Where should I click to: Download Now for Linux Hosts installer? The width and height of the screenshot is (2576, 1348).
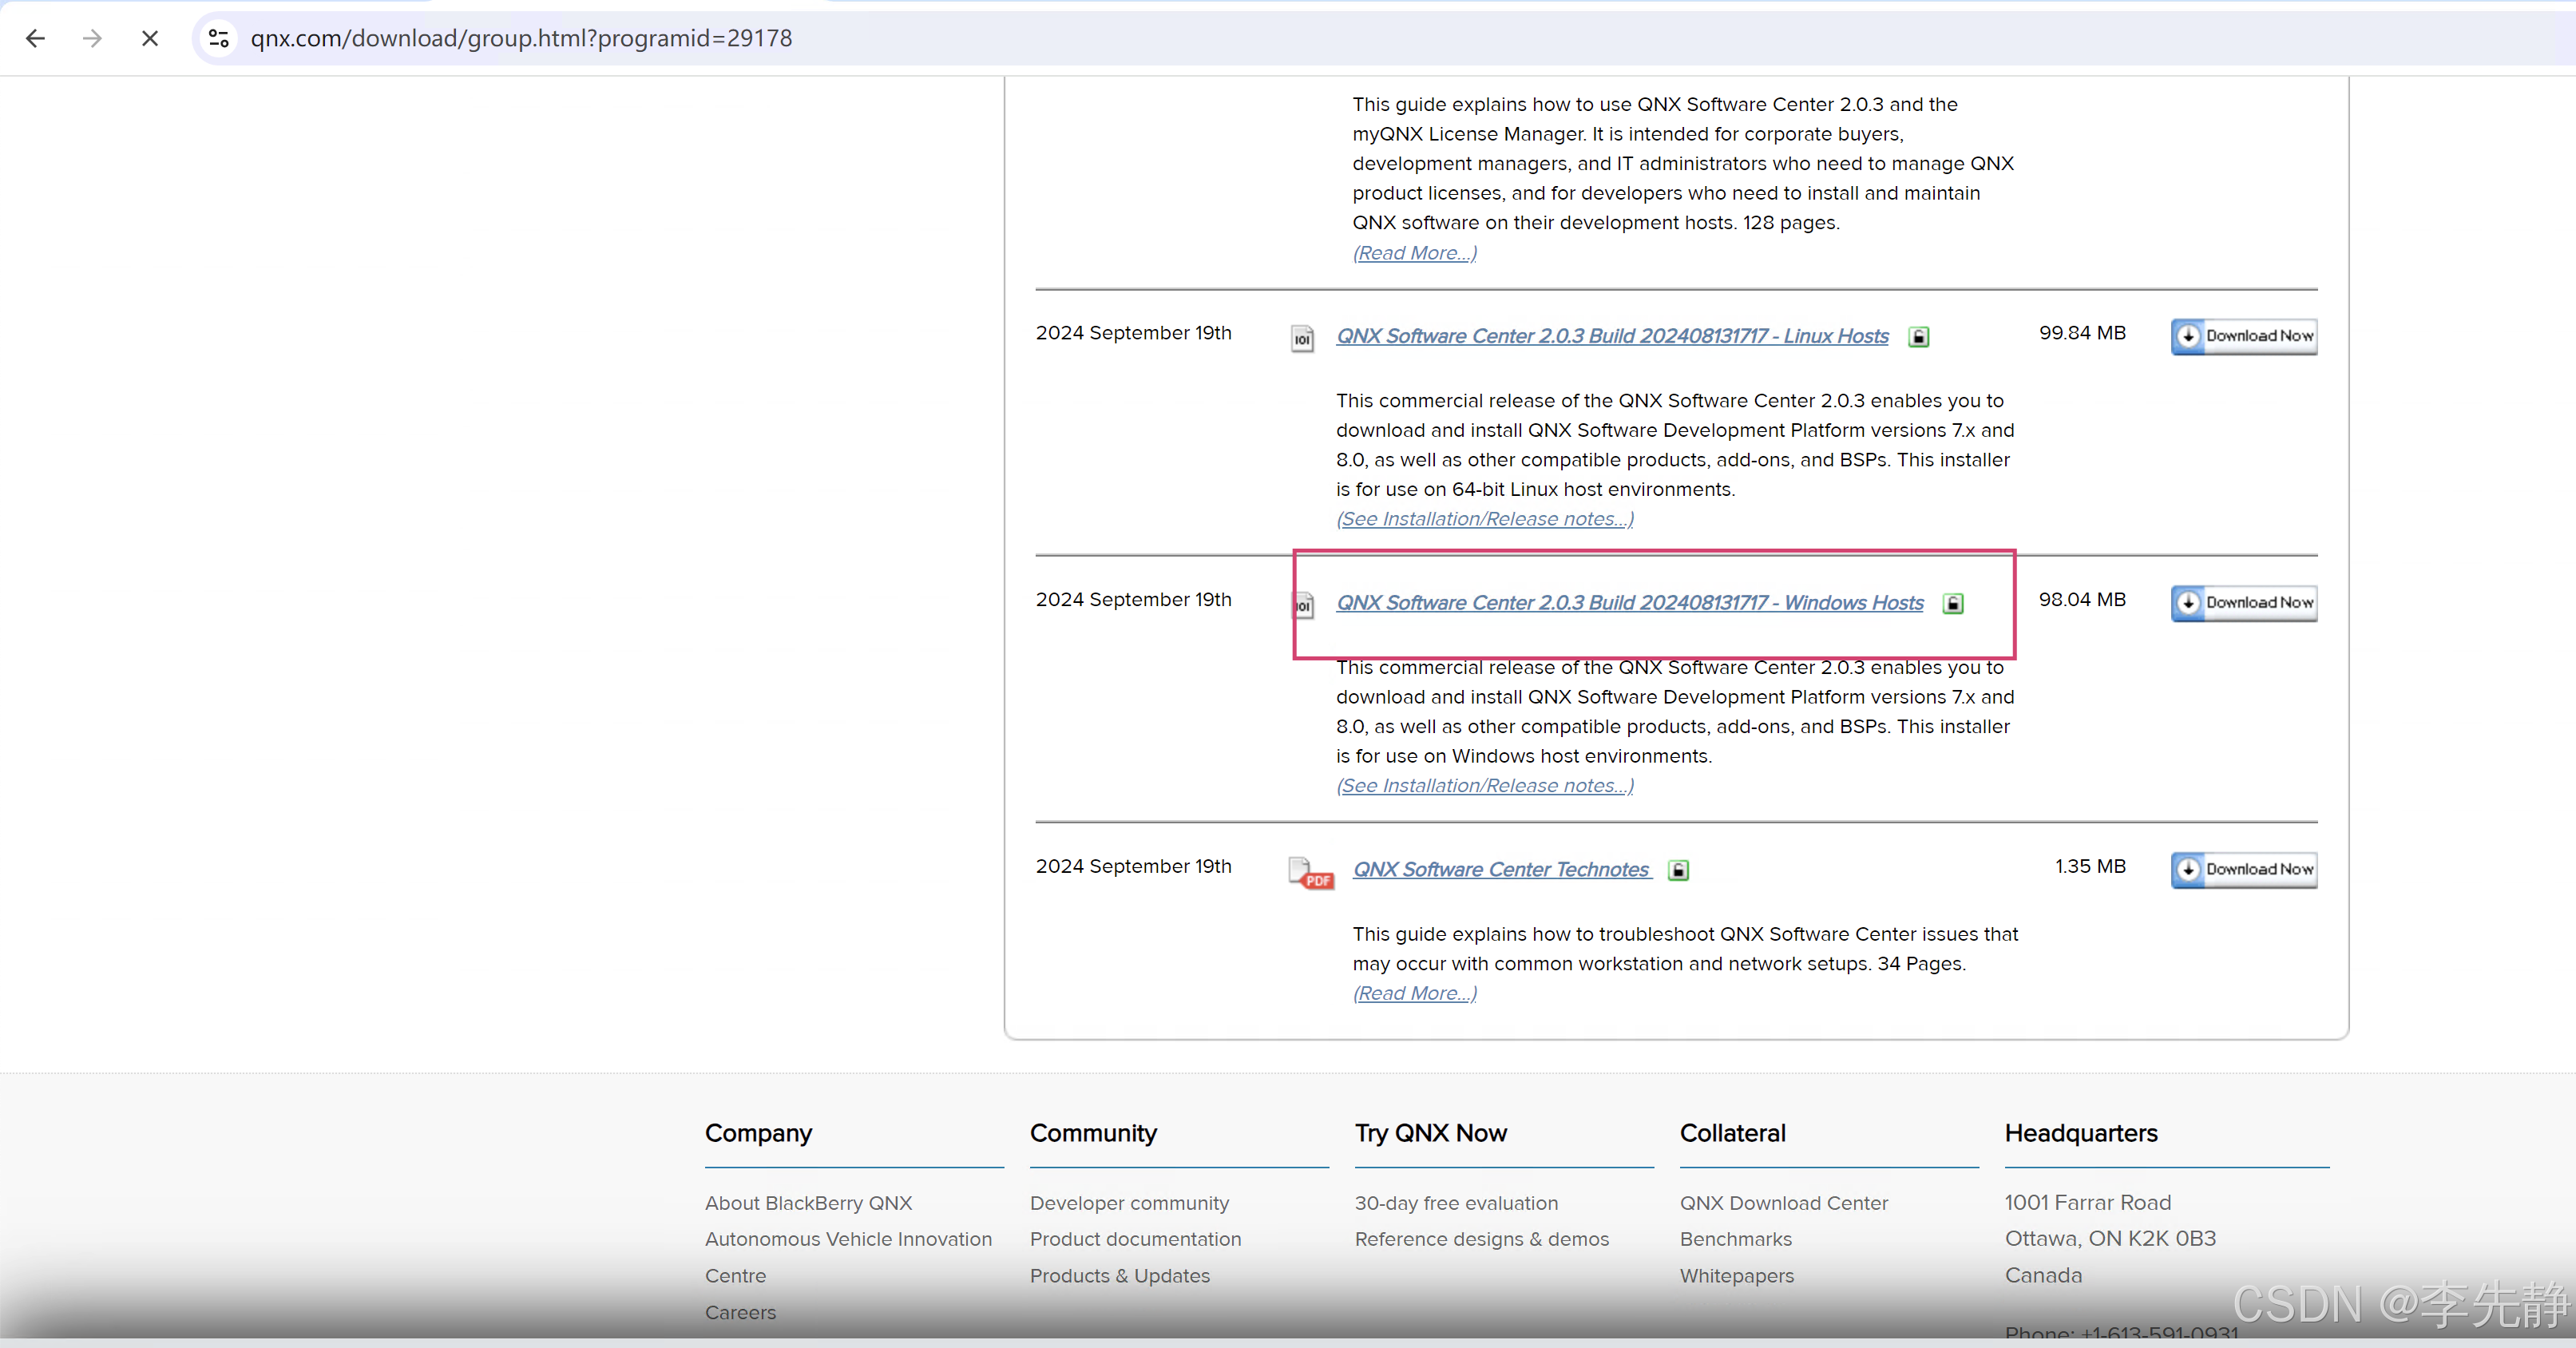click(x=2243, y=336)
